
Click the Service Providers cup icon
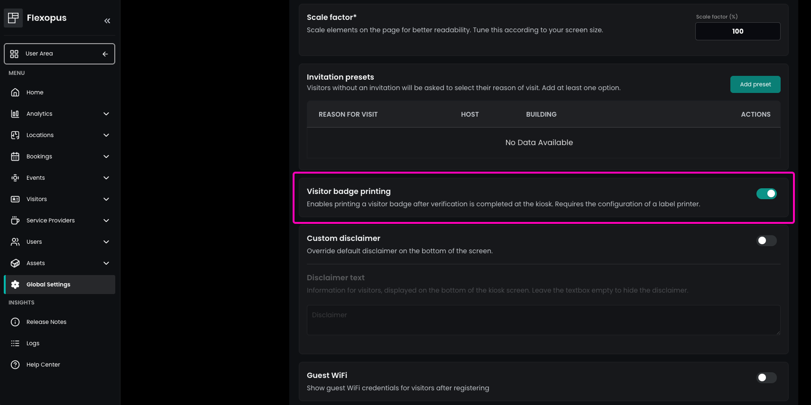click(15, 221)
